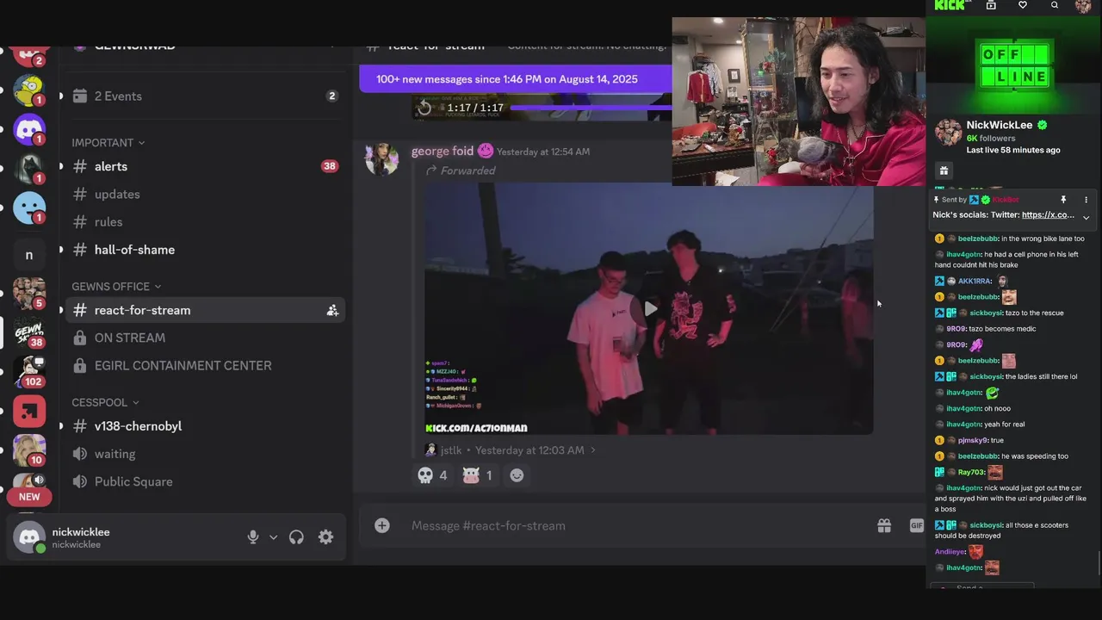Open the gift icon in the message bar
Screen dimensions: 1102x620
point(884,526)
